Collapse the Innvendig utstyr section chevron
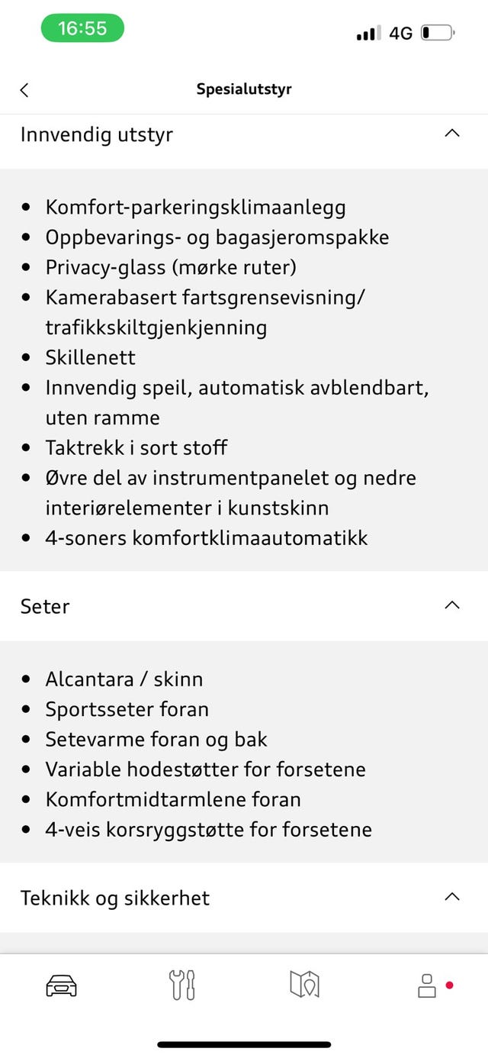The height and width of the screenshot is (1058, 488). (x=452, y=133)
